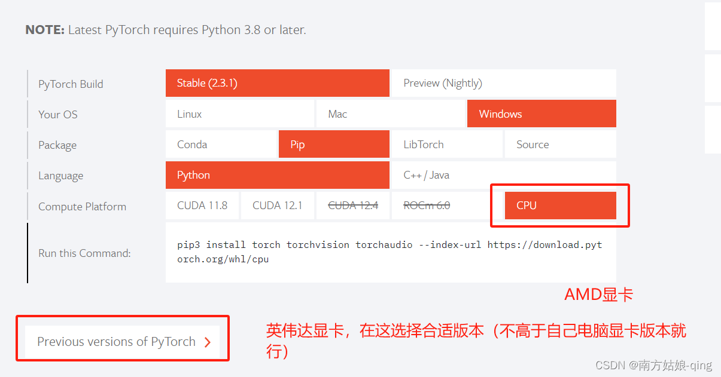Click the Your OS row label
Screen dimensions: 721x377
58,114
